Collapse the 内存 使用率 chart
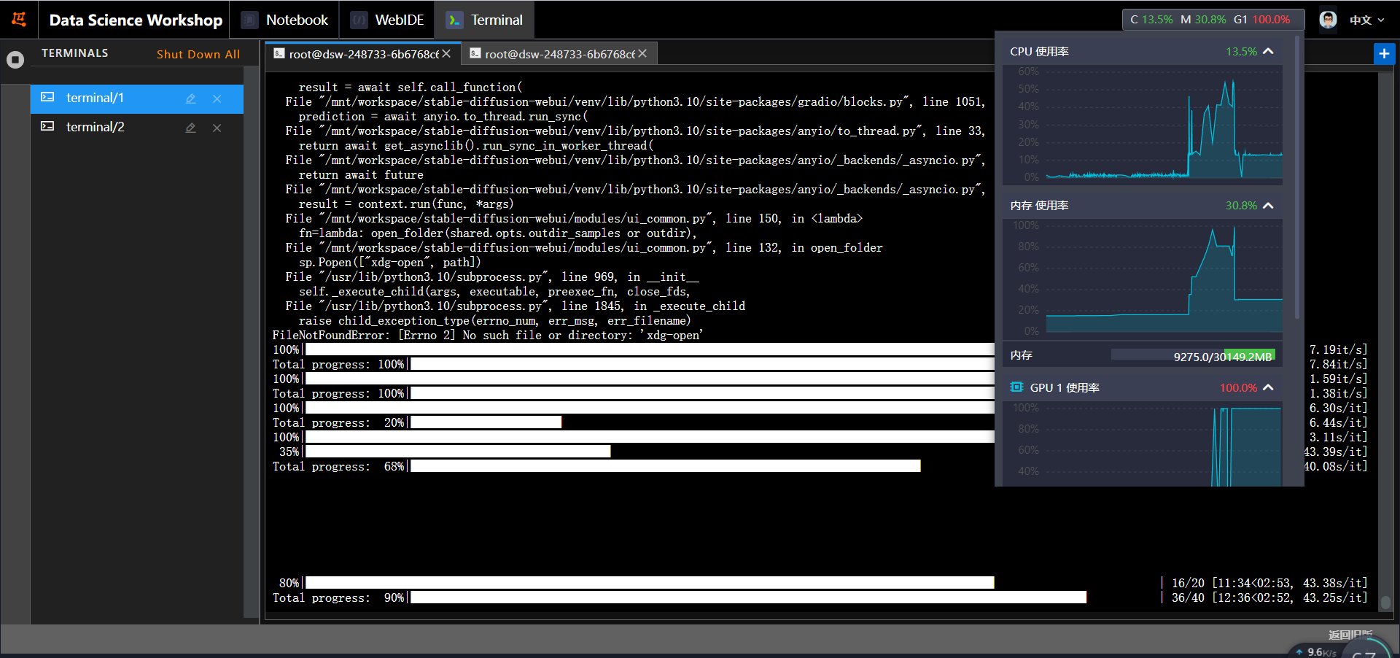 coord(1268,206)
